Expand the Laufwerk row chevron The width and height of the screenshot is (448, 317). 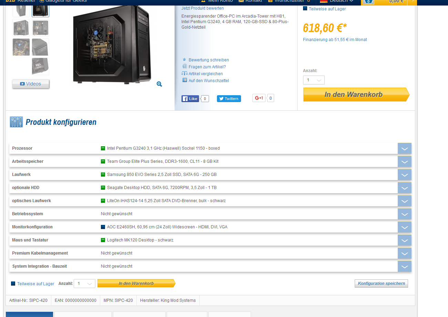pyautogui.click(x=405, y=175)
